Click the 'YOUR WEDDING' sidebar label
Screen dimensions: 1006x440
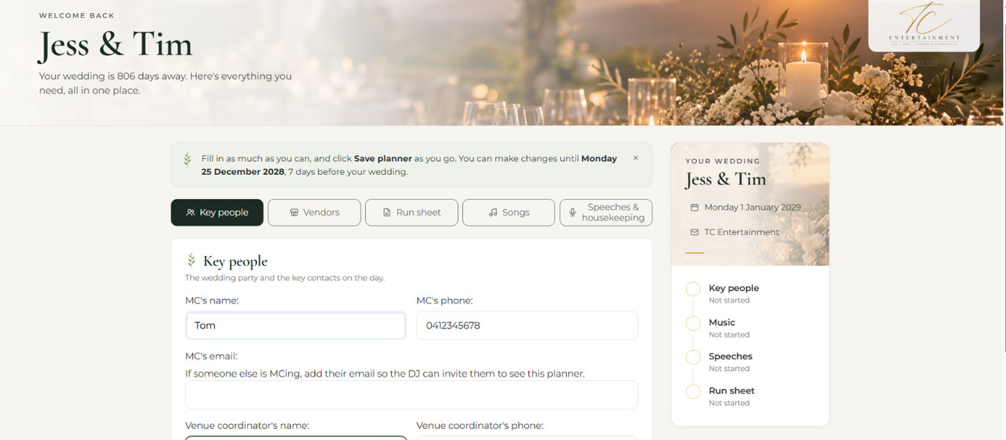723,161
